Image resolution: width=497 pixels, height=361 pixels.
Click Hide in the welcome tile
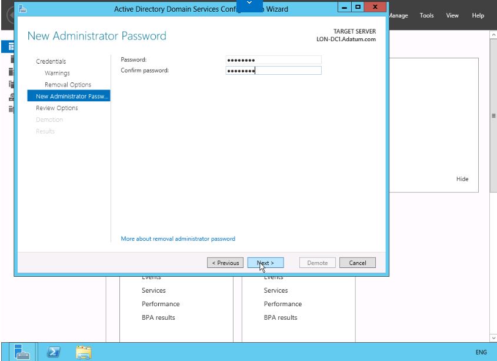pos(462,179)
